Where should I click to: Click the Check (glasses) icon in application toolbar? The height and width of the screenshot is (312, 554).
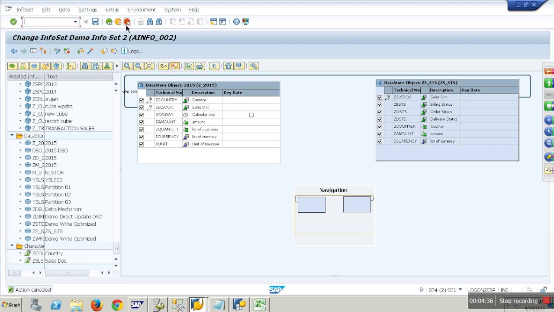click(x=57, y=51)
